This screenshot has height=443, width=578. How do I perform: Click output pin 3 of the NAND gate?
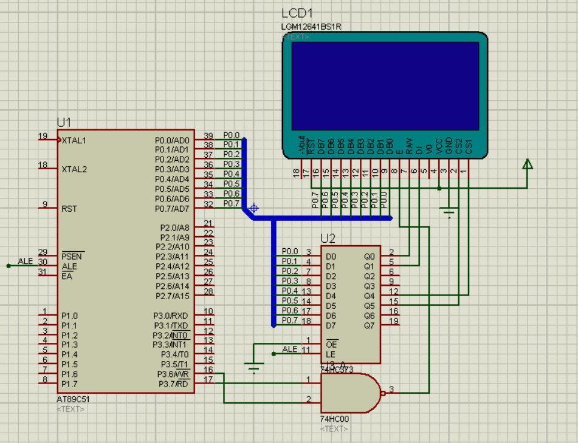click(x=392, y=392)
